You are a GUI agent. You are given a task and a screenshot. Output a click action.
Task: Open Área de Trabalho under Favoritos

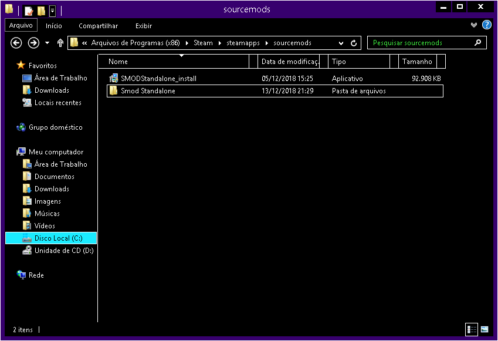tap(60, 78)
